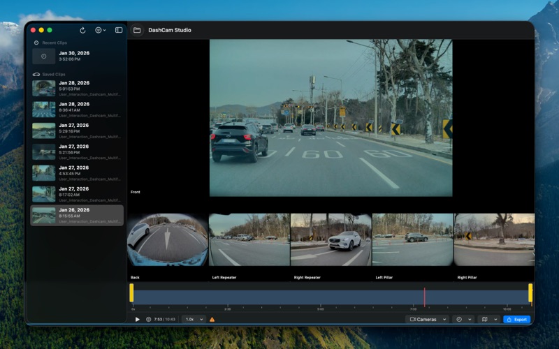Click the 7:53 / 10:43 time readout
This screenshot has width=559, height=349.
point(164,320)
